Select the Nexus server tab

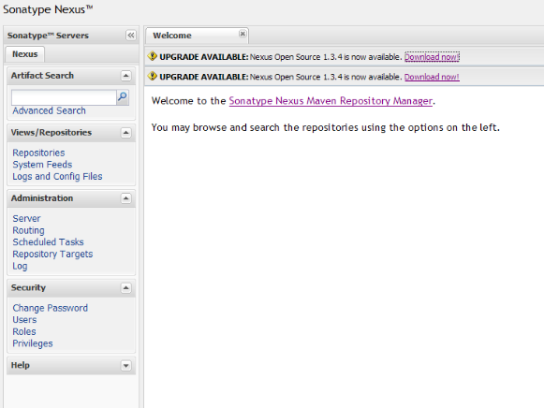[x=25, y=54]
